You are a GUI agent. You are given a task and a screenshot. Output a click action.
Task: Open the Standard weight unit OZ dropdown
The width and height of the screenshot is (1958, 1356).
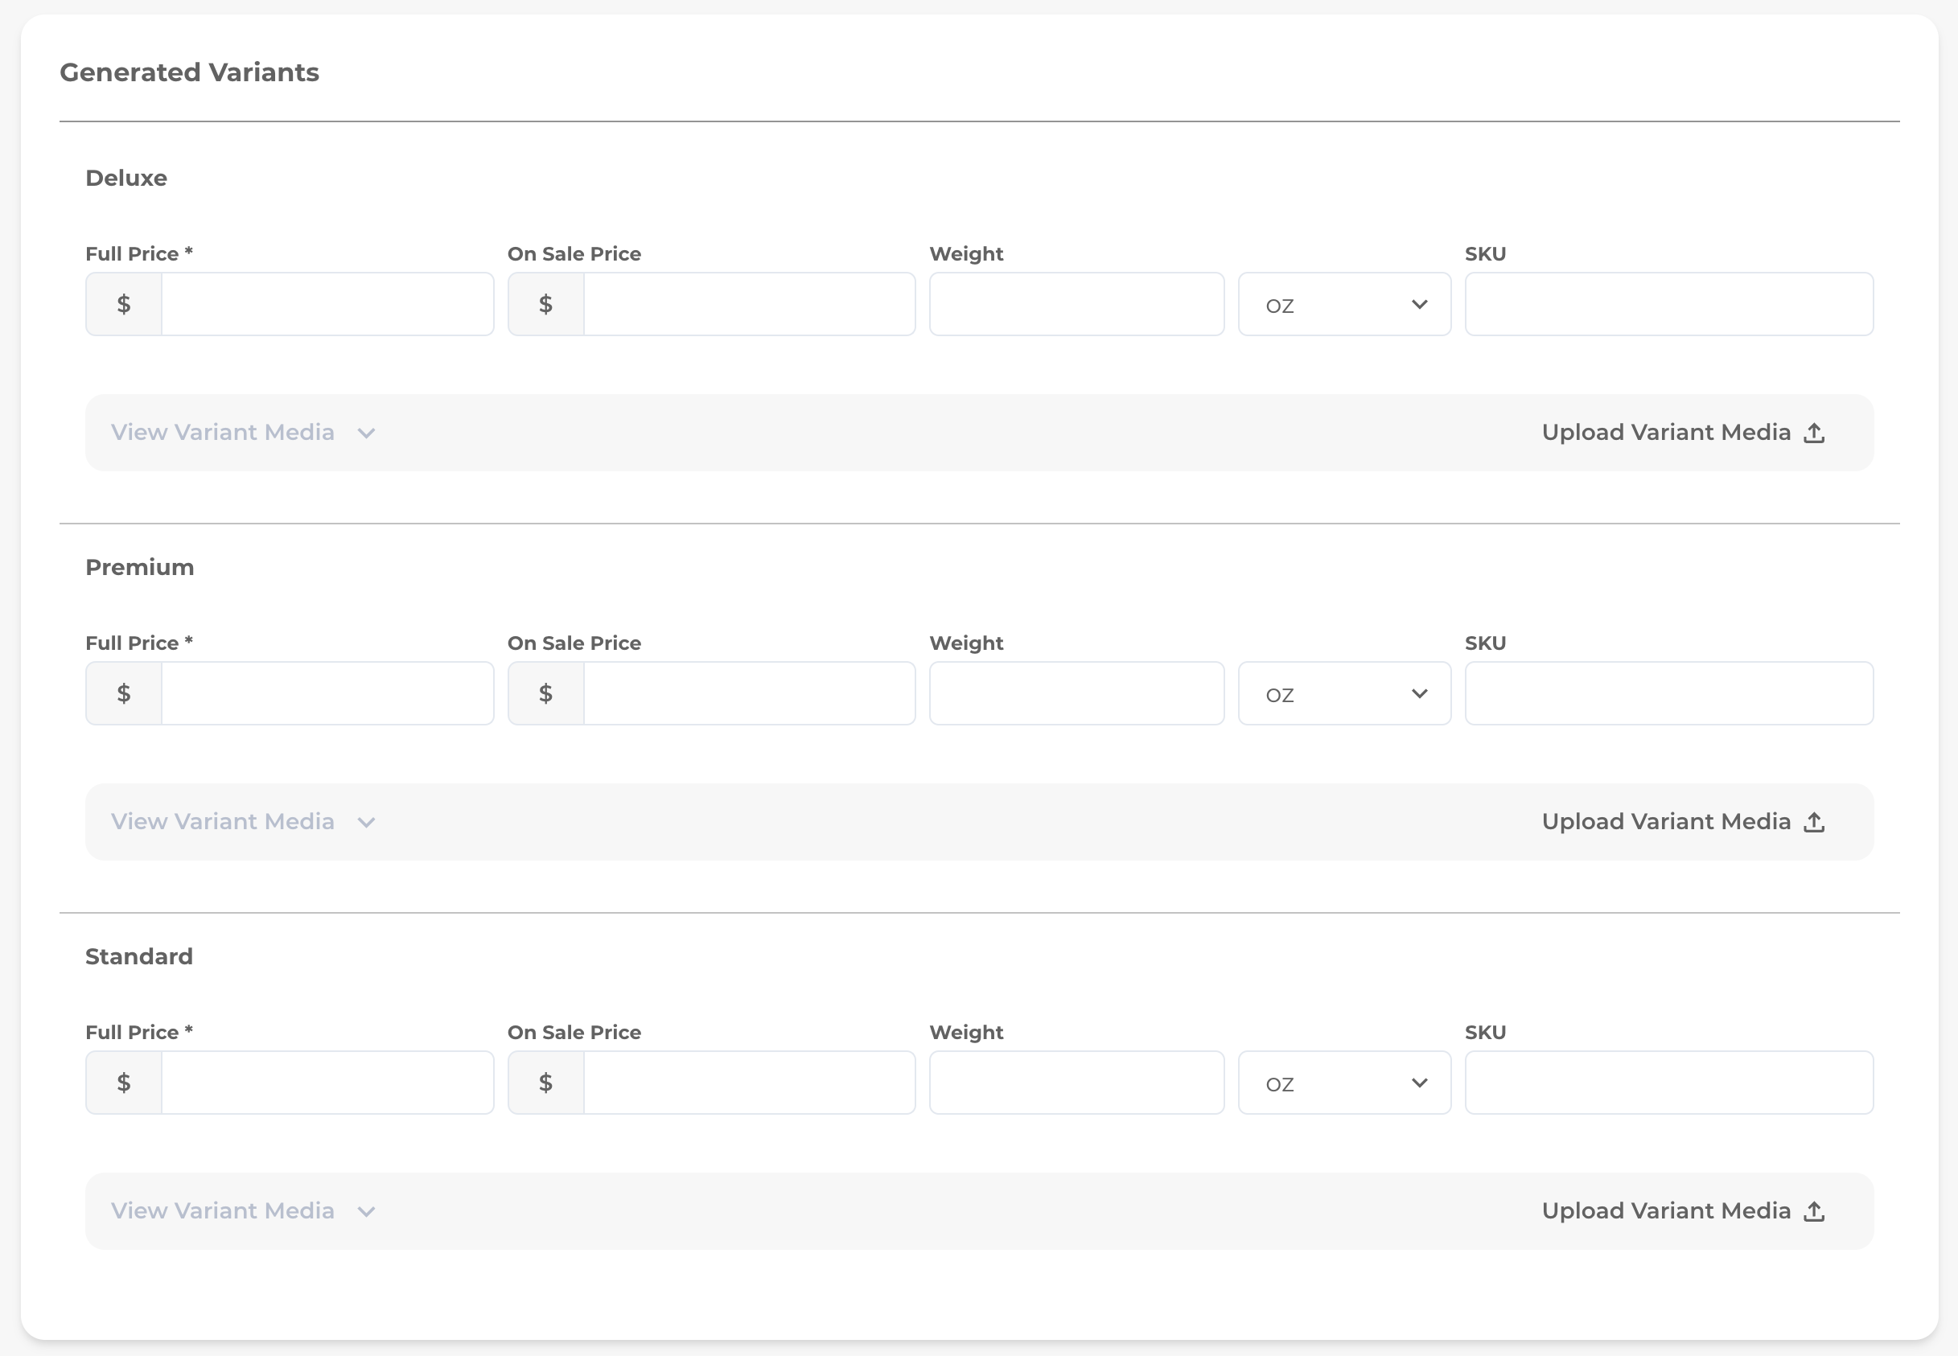point(1344,1083)
